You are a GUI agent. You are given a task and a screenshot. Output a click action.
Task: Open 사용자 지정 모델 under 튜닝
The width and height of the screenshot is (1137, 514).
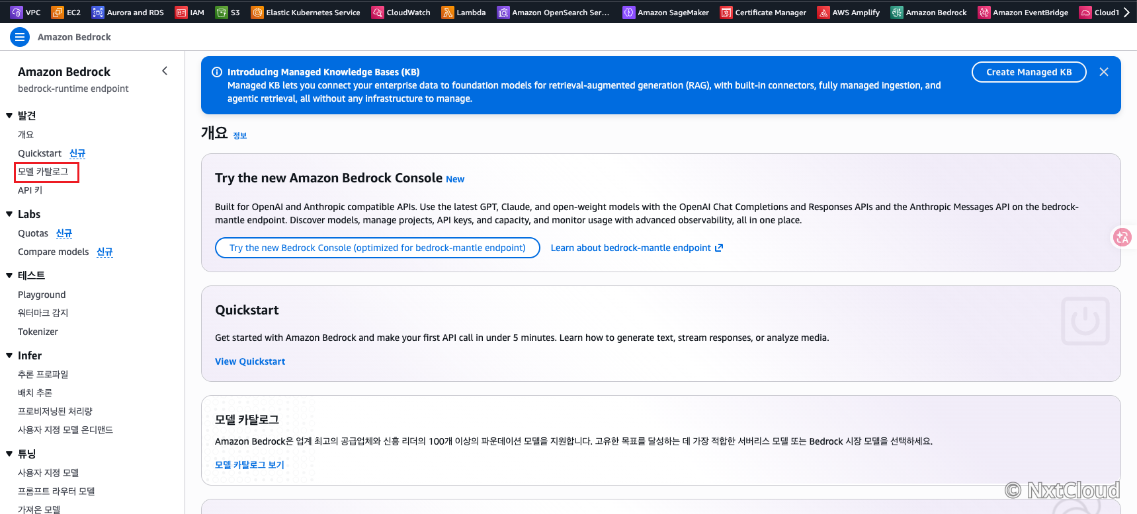coord(48,473)
